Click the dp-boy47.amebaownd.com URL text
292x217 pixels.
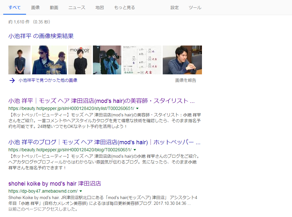click(43, 191)
